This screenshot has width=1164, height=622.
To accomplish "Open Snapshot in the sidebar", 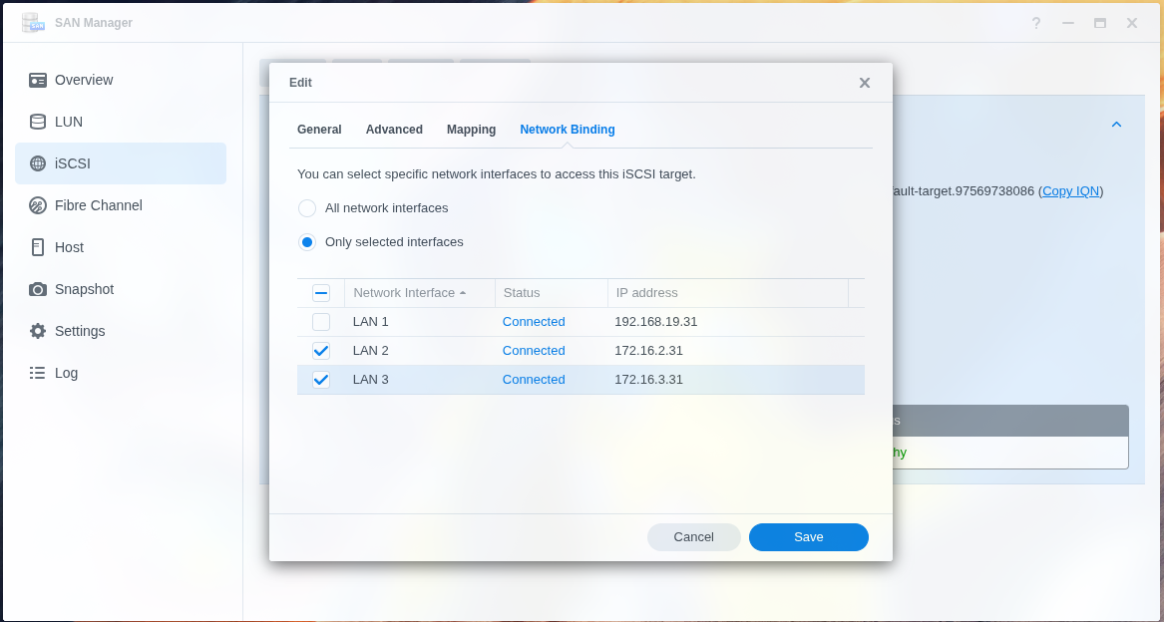I will tap(121, 289).
